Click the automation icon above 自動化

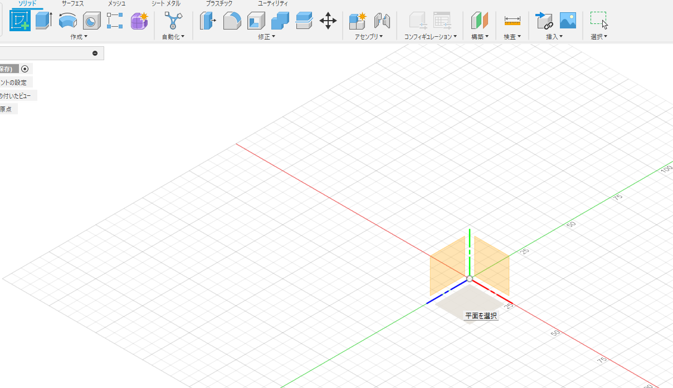pos(173,21)
